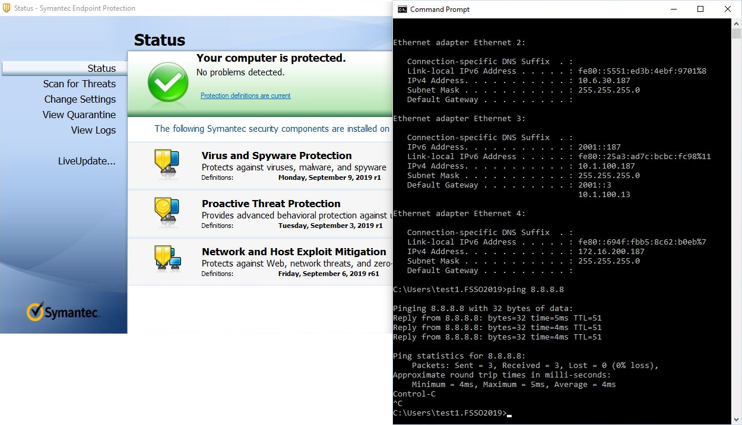This screenshot has height=425, width=742.
Task: Click the Ethernet adapter Ethernet 3 heading
Action: tap(459, 119)
